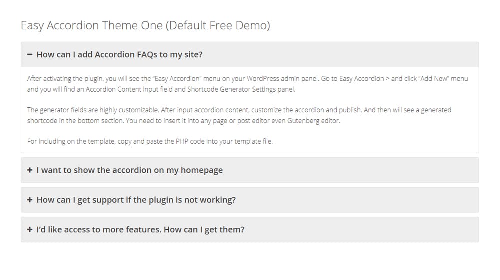
Task: Expand "How can I get support" section
Action: [136, 200]
